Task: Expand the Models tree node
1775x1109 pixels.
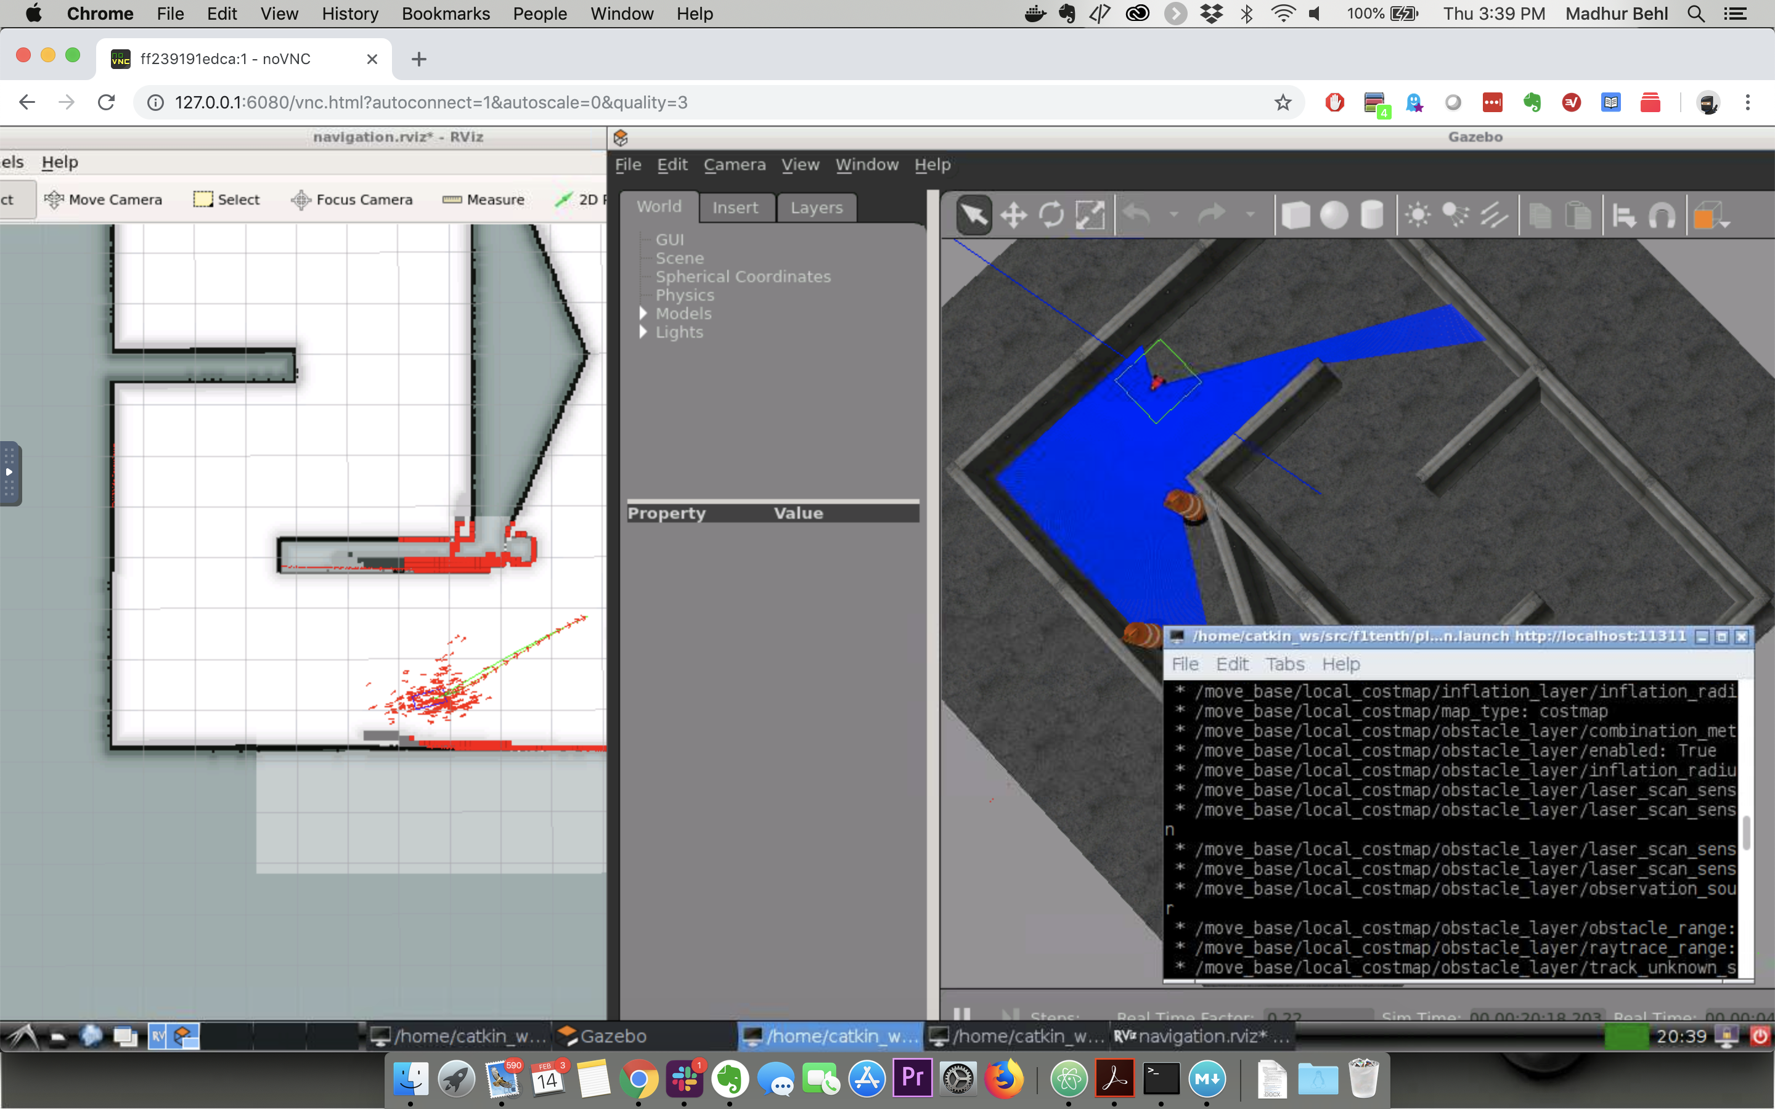Action: [x=643, y=313]
